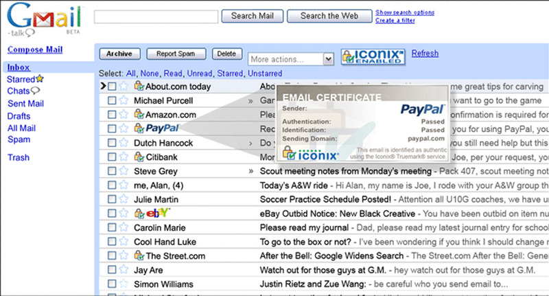The width and height of the screenshot is (549, 296).
Task: Click Iconix lock icon beside PayPal sender
Action: (x=139, y=128)
